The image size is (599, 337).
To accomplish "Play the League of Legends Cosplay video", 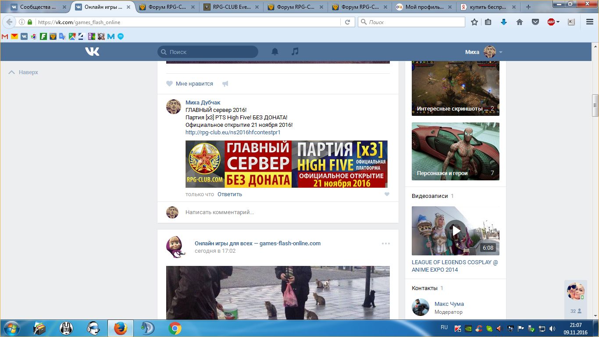I will point(456,231).
